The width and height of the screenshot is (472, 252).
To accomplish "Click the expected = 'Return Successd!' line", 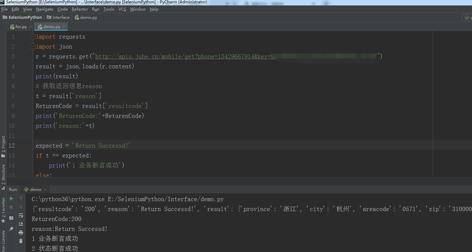I will tap(83, 146).
